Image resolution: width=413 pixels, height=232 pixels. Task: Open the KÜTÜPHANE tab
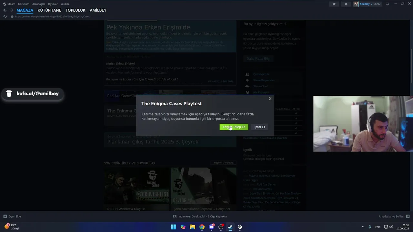tap(49, 10)
